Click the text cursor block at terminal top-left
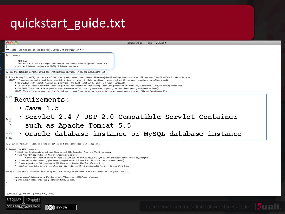 pyautogui.click(x=6, y=47)
